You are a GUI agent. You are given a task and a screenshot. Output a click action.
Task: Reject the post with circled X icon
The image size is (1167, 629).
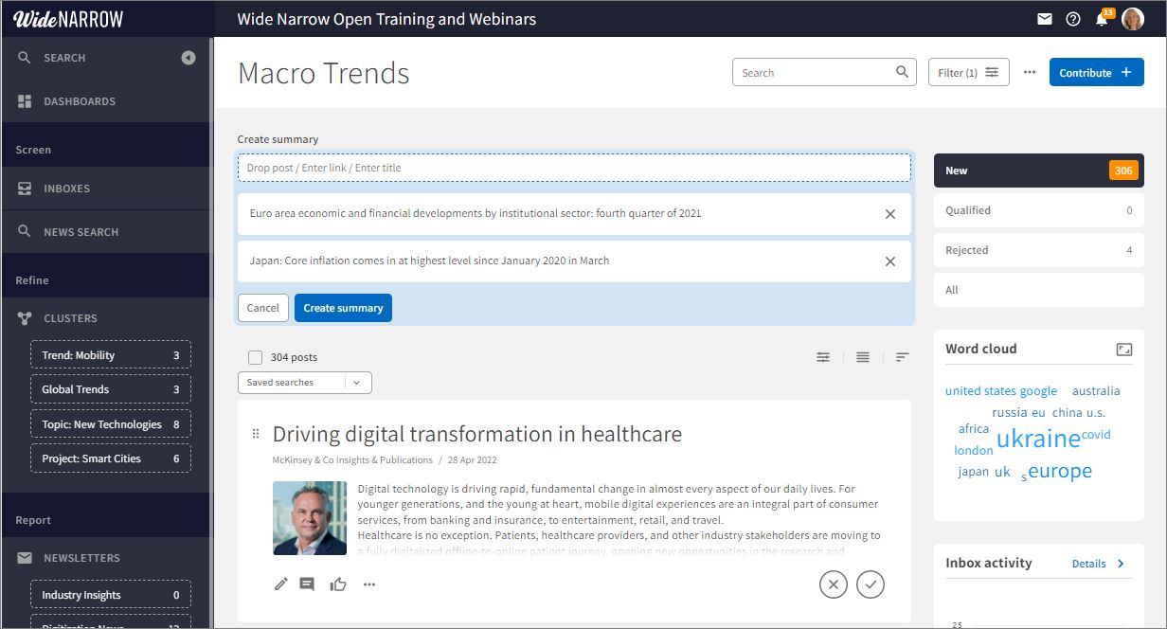point(833,584)
